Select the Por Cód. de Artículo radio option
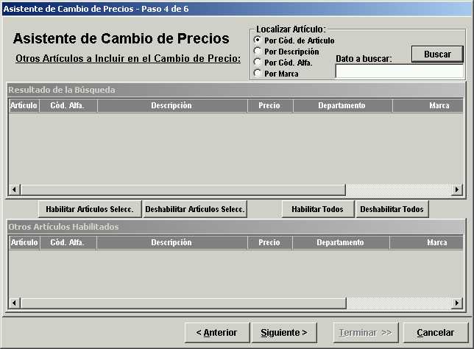 coord(258,40)
